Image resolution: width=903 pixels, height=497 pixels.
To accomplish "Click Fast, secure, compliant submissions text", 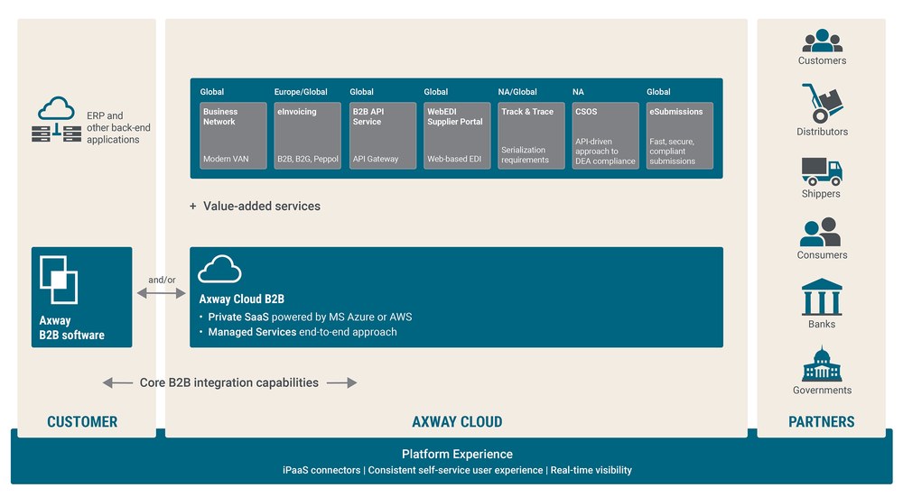I will pyautogui.click(x=672, y=152).
